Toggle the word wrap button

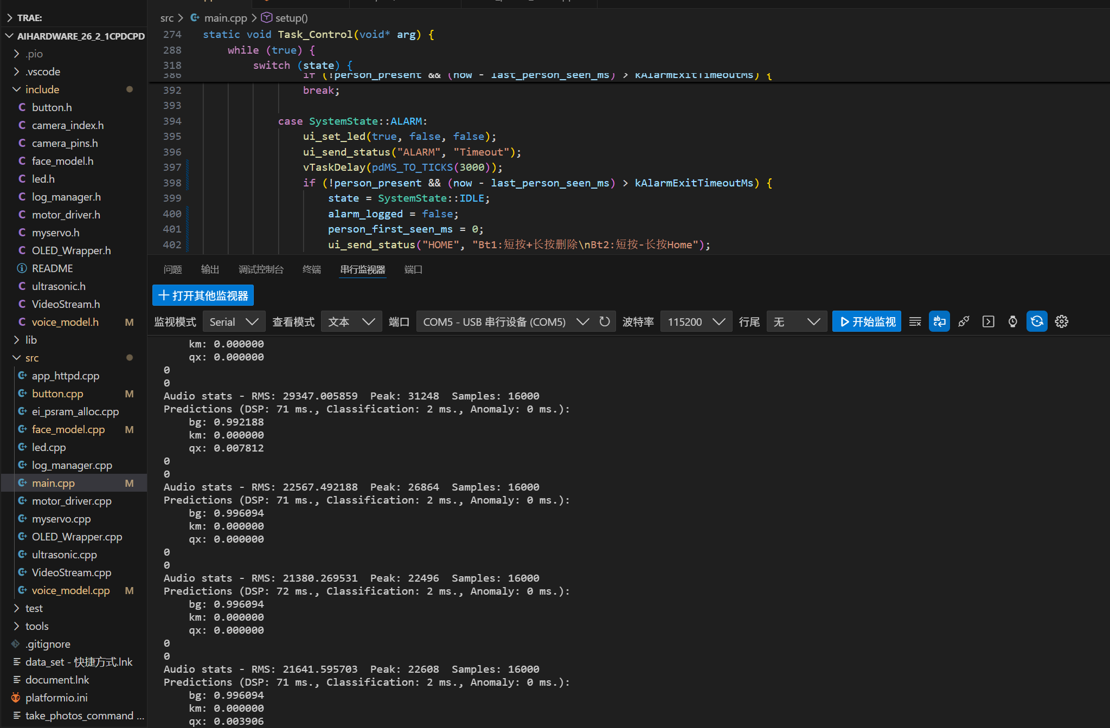[x=939, y=321]
